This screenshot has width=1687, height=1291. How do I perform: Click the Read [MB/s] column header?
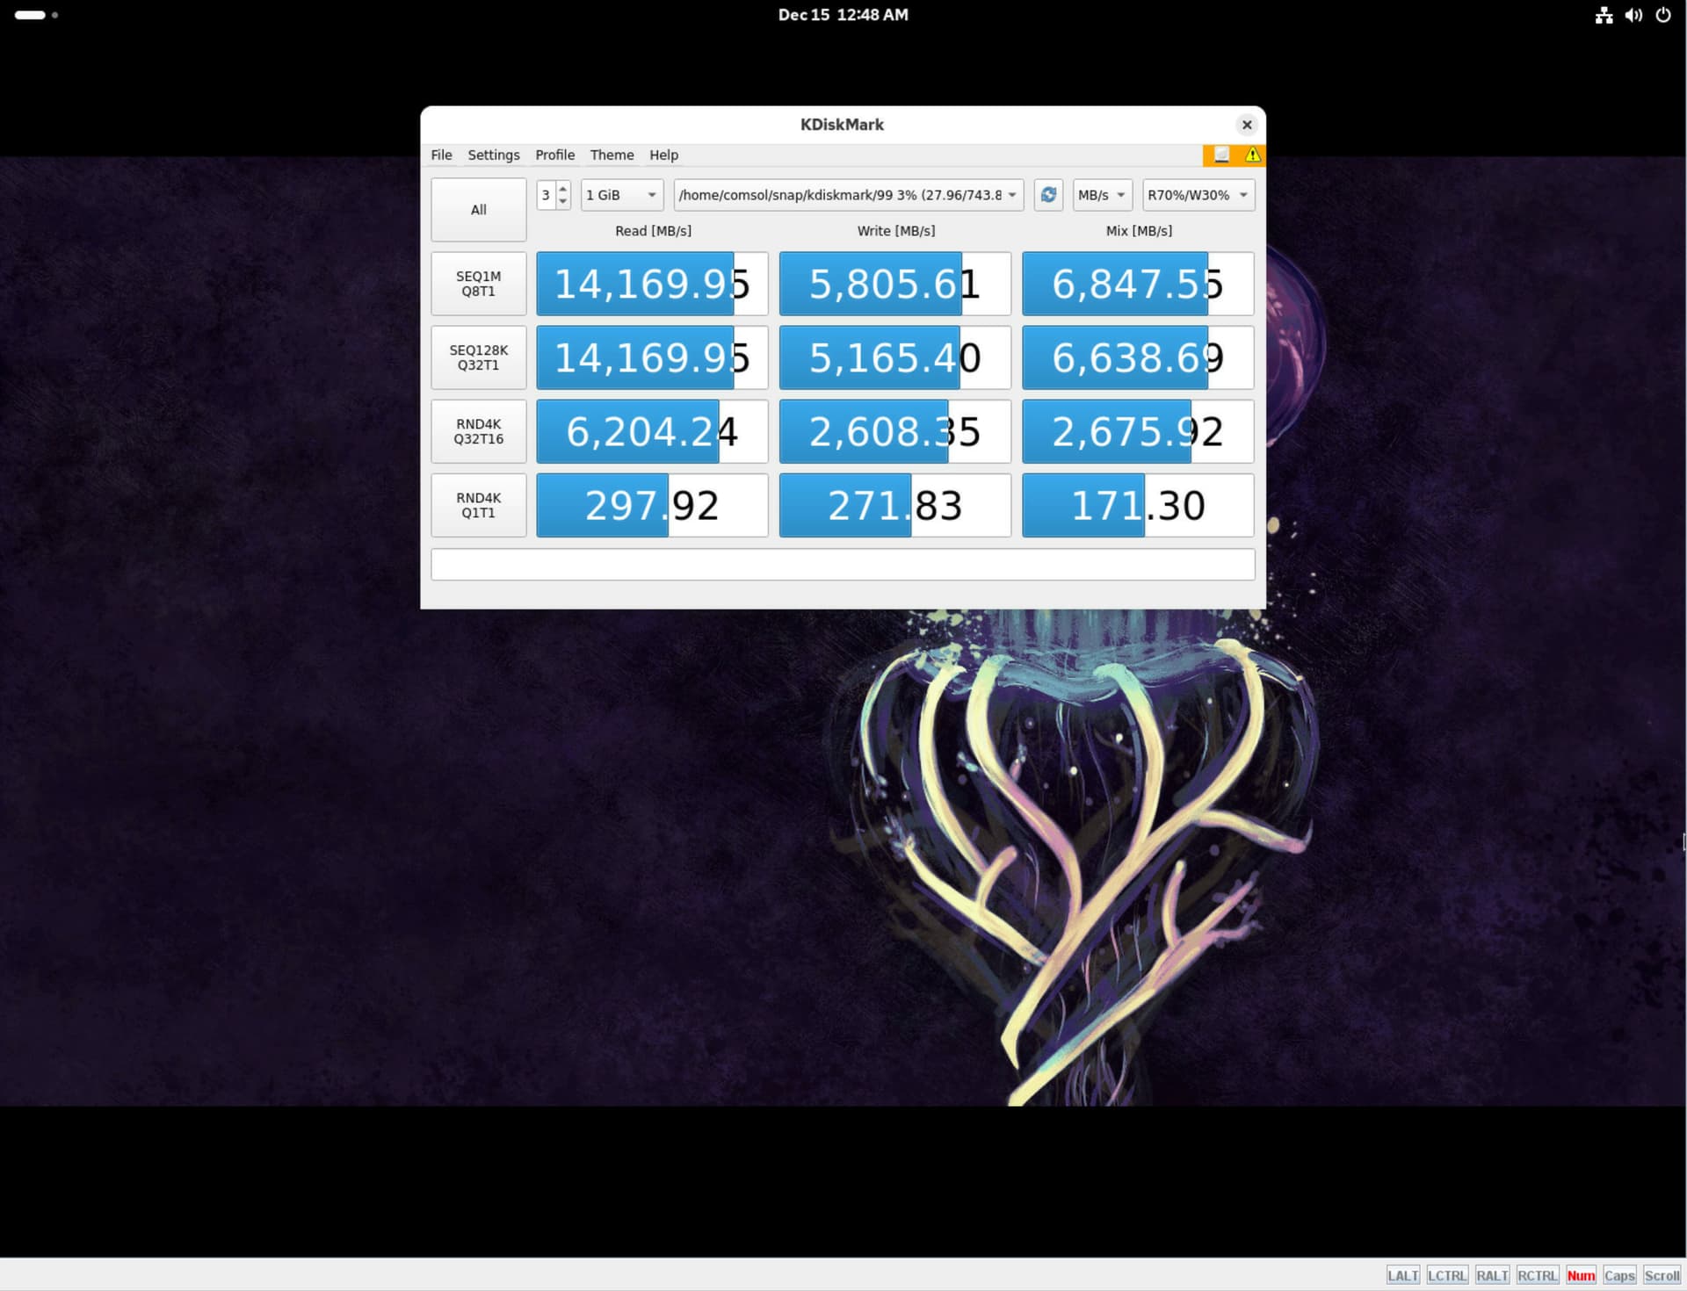[653, 231]
